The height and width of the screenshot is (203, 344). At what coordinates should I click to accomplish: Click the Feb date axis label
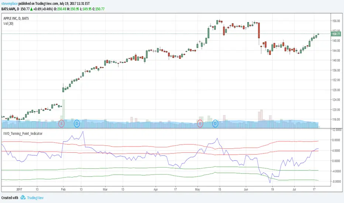tap(63, 189)
